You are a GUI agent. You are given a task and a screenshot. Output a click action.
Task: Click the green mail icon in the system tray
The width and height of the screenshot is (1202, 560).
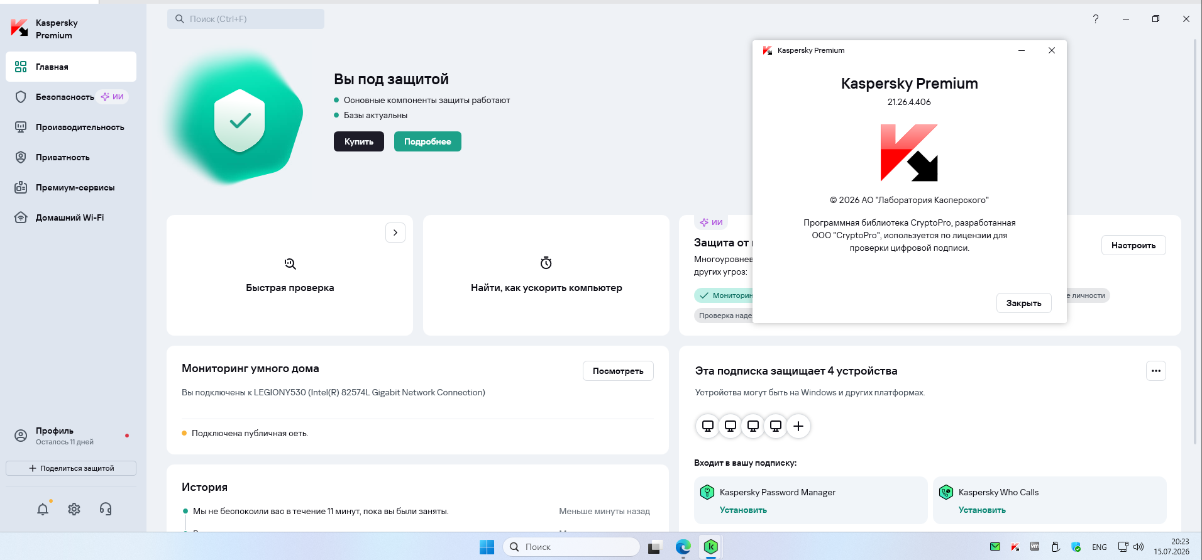(995, 547)
